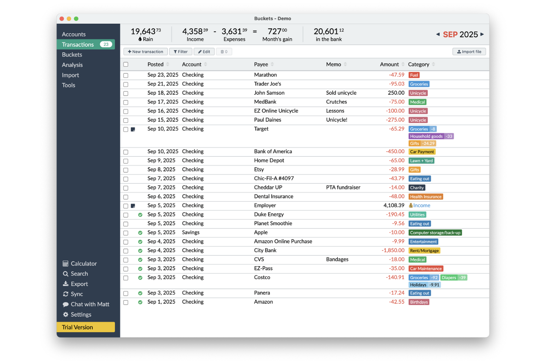This screenshot has height=364, width=547.
Task: Check the select-all checkbox in the table header
Action: (x=126, y=64)
